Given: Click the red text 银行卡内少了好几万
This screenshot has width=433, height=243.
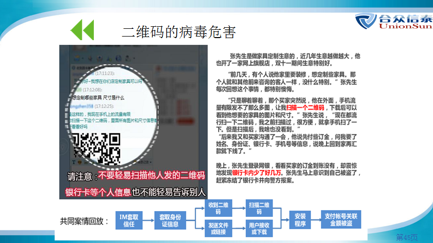Looking at the screenshot, I should click(x=257, y=173).
